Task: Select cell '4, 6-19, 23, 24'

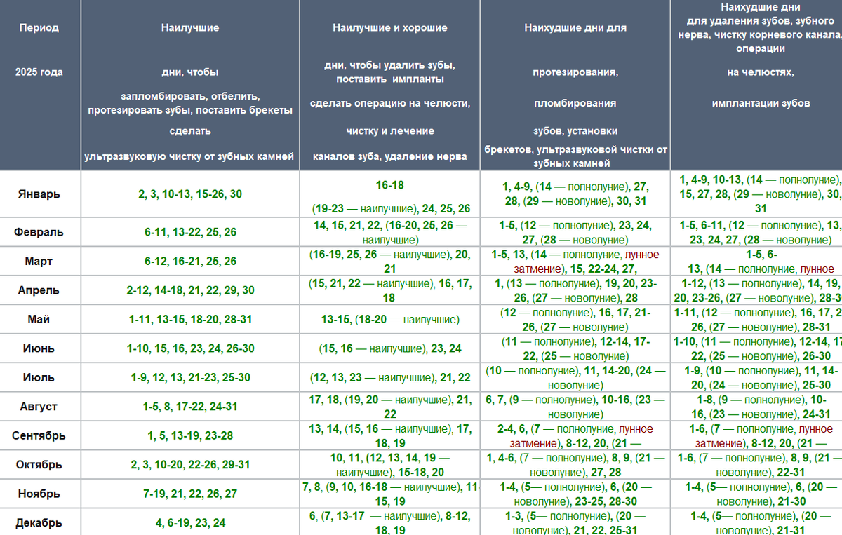Action: [189, 522]
